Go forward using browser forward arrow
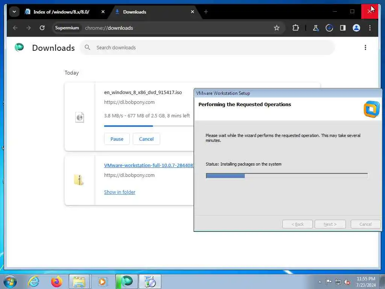The image size is (385, 289). (x=29, y=28)
